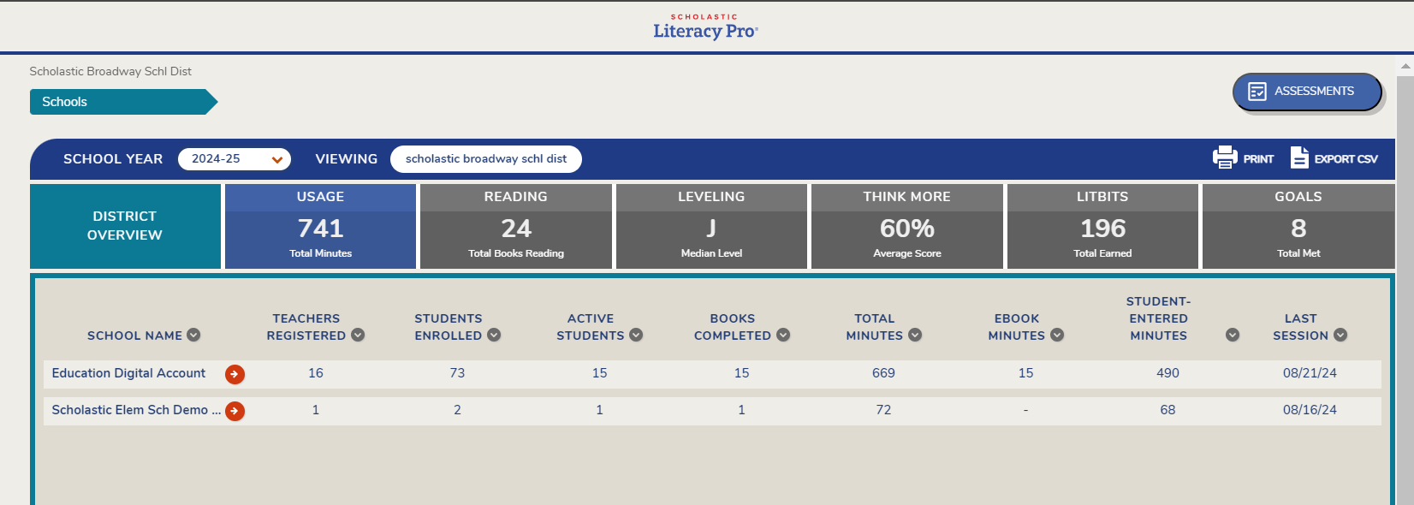Open Education Digital Account school link

pos(128,373)
